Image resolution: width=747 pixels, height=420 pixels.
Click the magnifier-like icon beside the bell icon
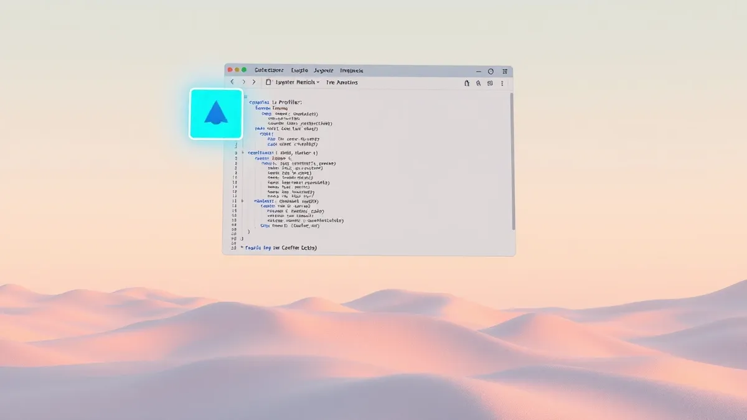[478, 83]
